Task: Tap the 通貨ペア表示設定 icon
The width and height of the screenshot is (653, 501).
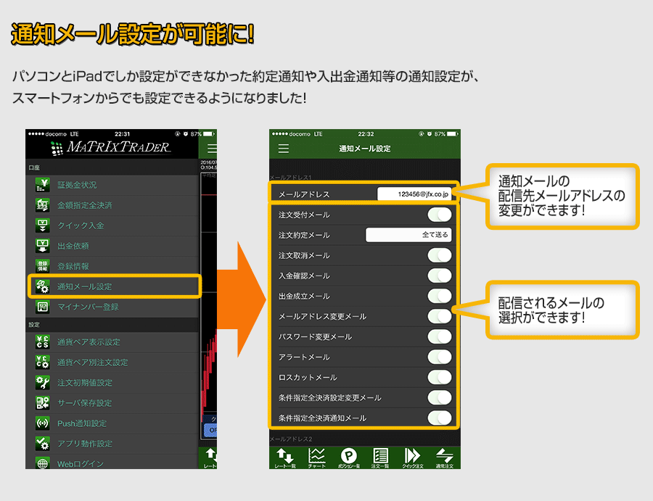Action: (x=43, y=342)
